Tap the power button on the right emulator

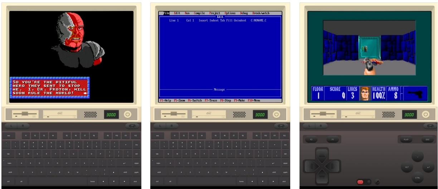coord(425,115)
